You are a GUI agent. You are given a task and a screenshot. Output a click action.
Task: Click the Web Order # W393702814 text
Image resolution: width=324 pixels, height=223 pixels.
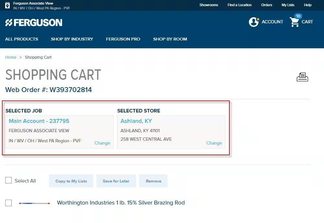coord(49,90)
